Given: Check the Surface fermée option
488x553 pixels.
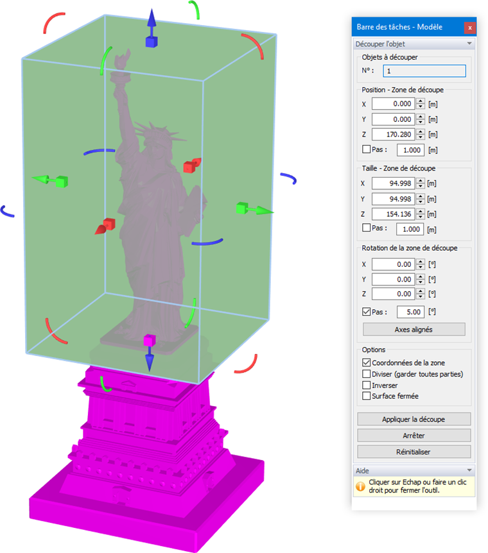Looking at the screenshot, I should pos(366,396).
